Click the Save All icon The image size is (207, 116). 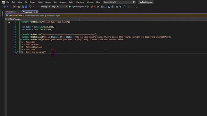26,7
